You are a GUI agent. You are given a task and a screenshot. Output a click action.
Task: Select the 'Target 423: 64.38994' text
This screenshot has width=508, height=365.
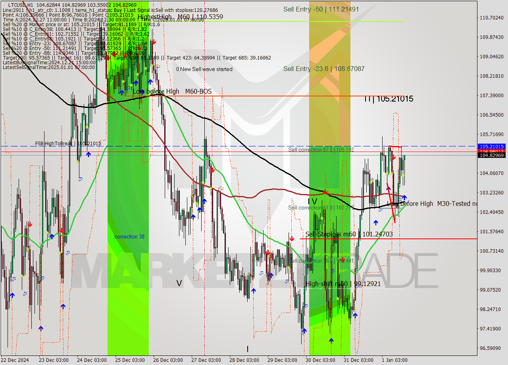[190, 58]
